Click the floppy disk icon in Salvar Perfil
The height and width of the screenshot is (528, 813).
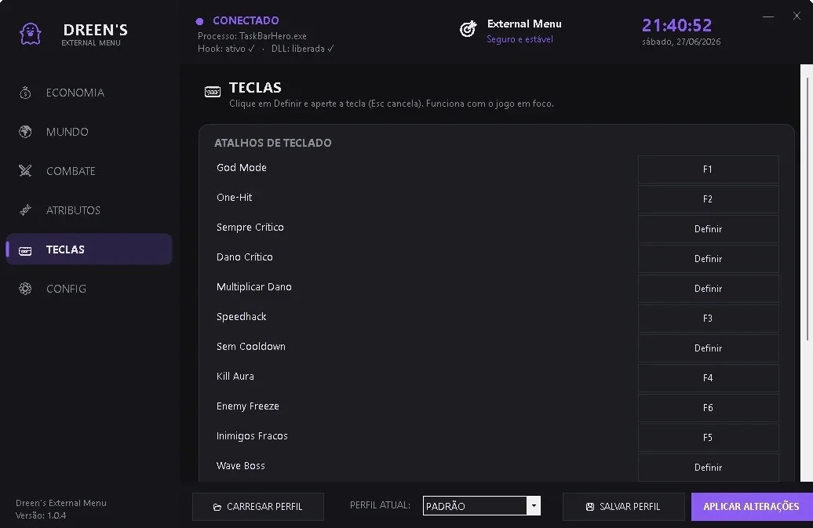590,506
